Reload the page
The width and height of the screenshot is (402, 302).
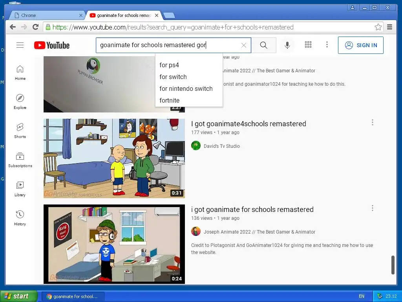tap(36, 27)
